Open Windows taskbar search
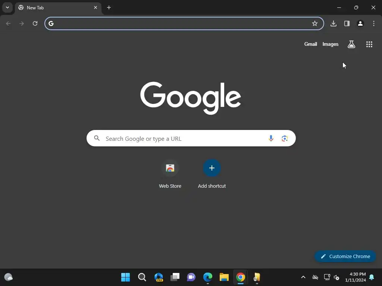382x286 pixels. [142, 277]
